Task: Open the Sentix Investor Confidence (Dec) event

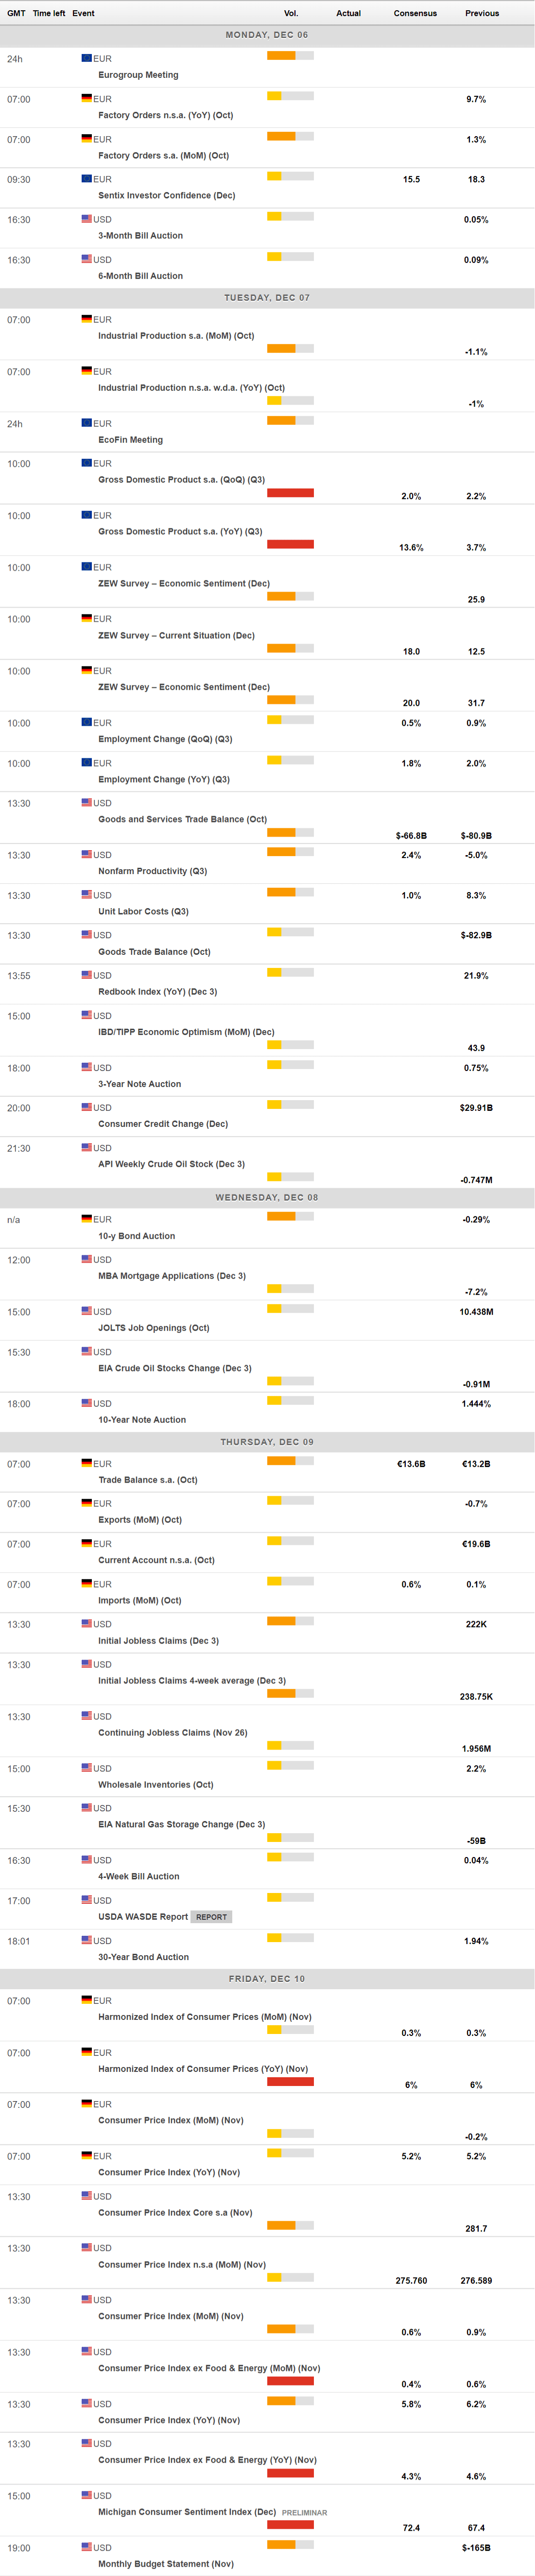Action: click(166, 195)
